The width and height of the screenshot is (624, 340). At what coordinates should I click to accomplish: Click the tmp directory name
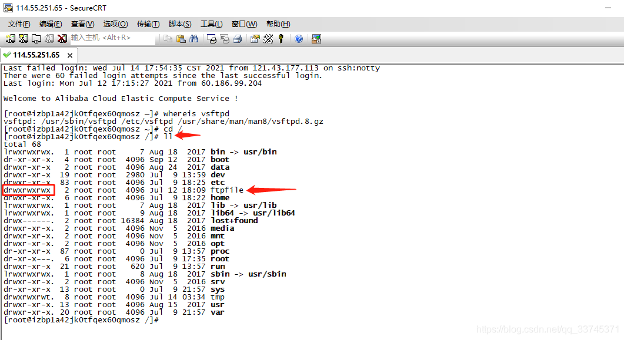tap(217, 297)
